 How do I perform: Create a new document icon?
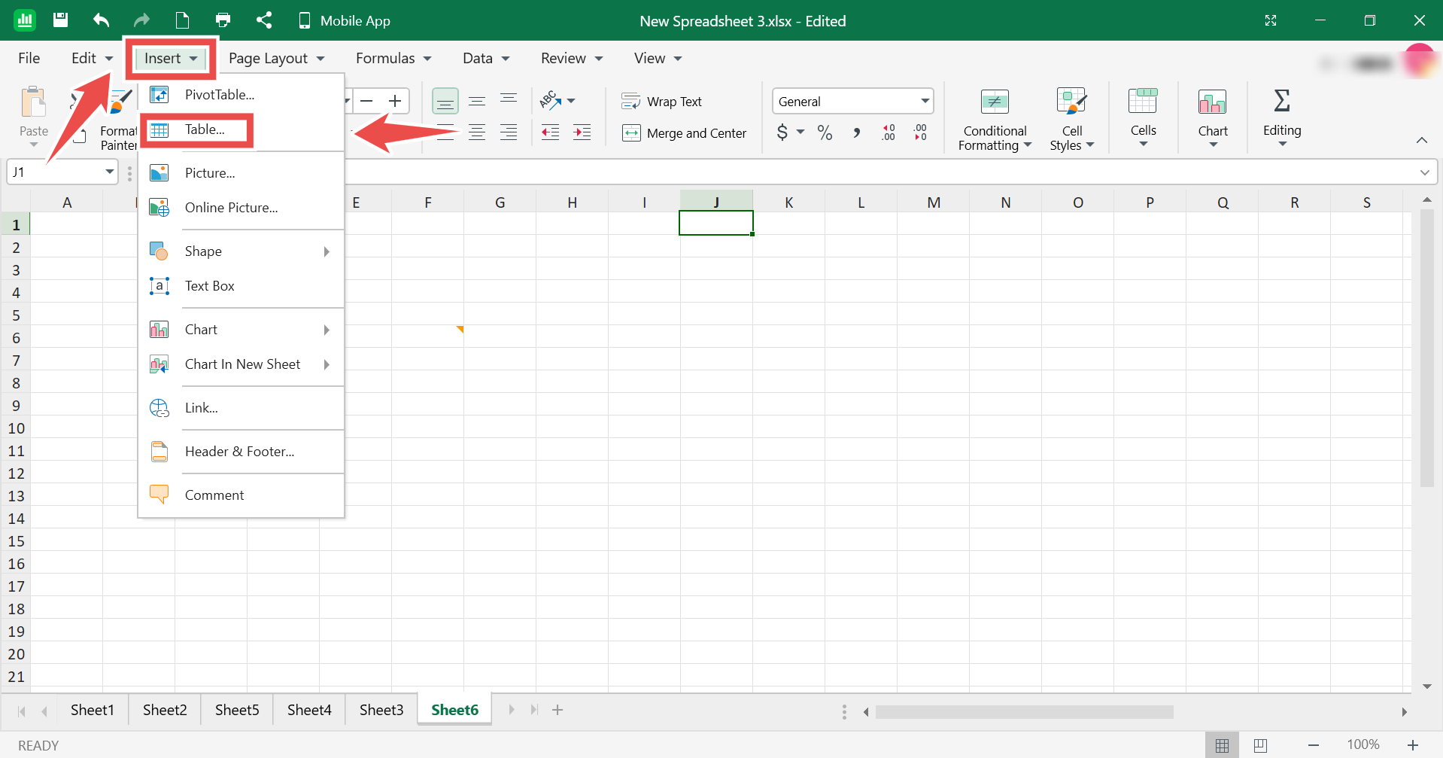pyautogui.click(x=182, y=20)
